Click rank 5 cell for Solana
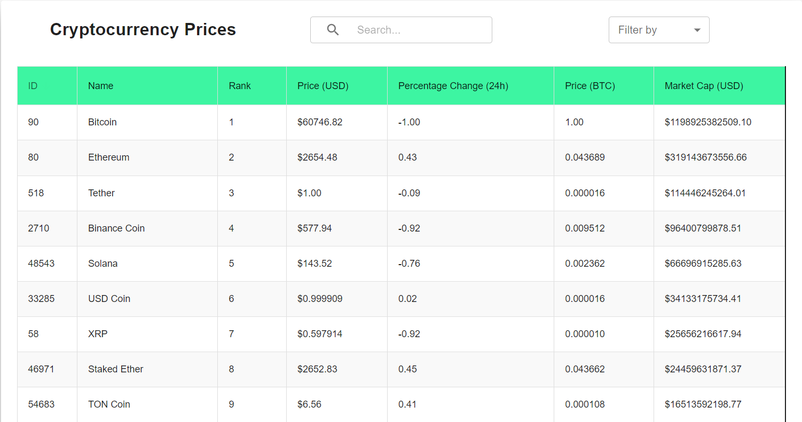 (x=252, y=264)
